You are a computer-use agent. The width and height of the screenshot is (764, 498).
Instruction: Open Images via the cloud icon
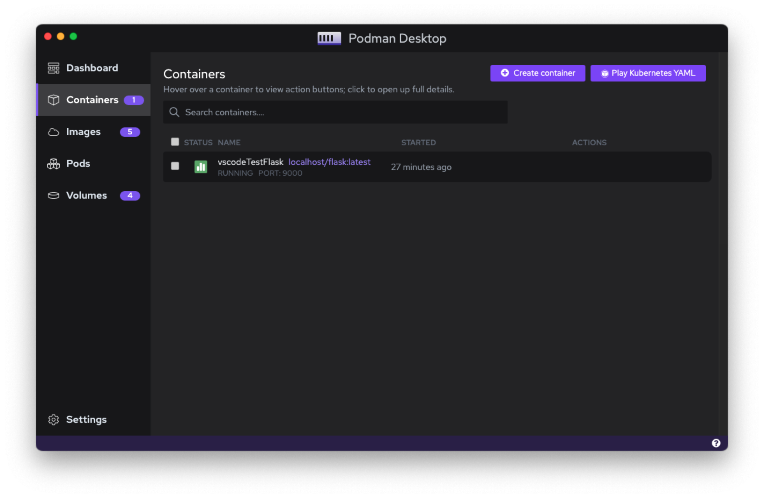(53, 132)
